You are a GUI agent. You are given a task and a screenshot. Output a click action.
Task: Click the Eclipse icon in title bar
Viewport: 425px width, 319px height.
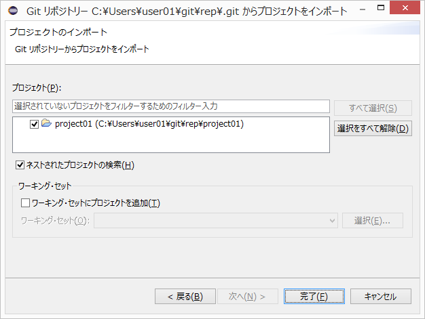pos(13,11)
